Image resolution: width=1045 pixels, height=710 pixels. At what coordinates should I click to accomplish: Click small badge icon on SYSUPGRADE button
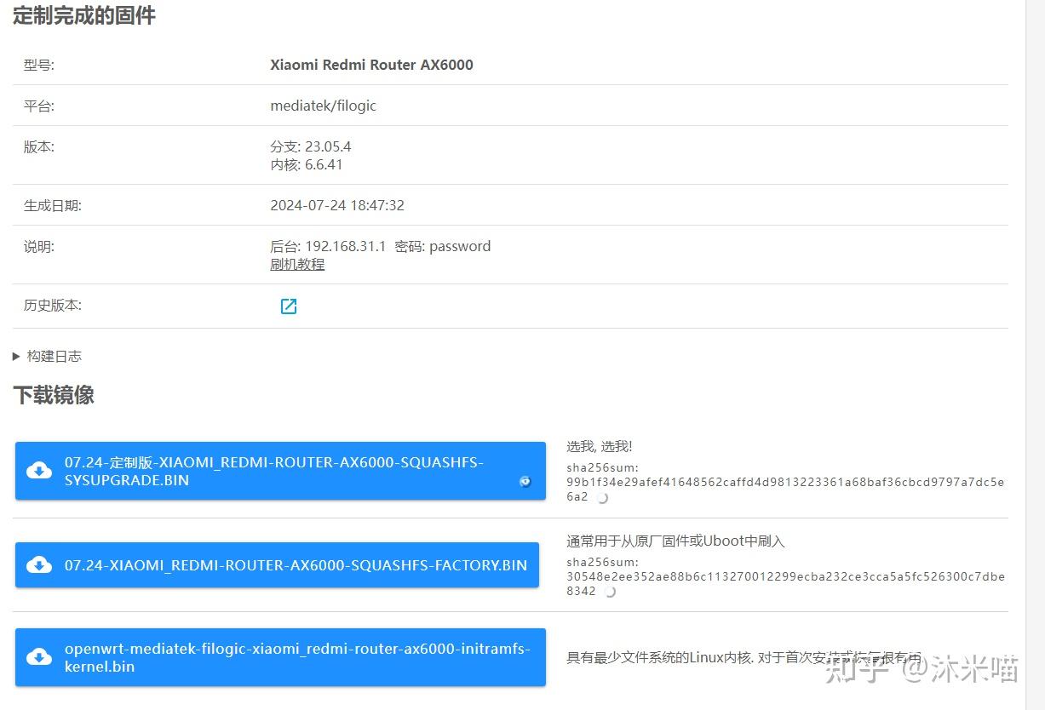coord(525,481)
